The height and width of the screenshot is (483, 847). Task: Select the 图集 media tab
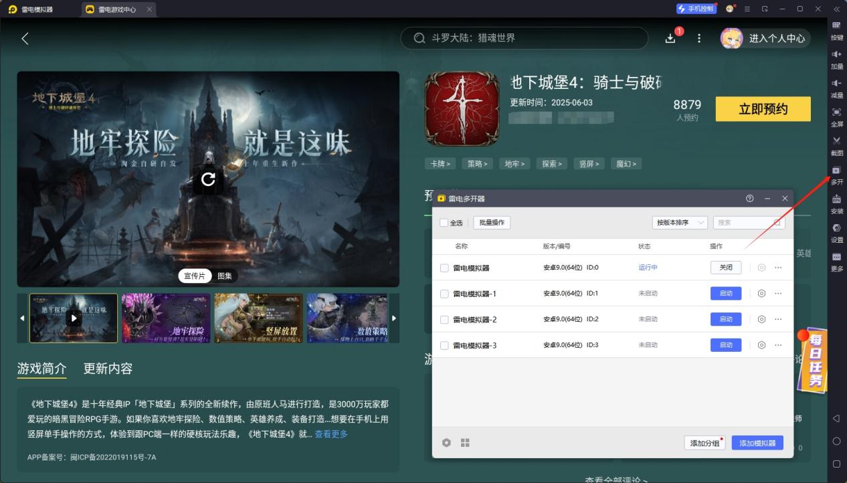click(225, 276)
